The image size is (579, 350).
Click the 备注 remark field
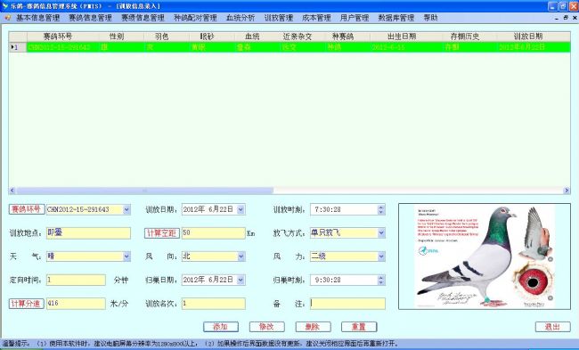coord(347,304)
